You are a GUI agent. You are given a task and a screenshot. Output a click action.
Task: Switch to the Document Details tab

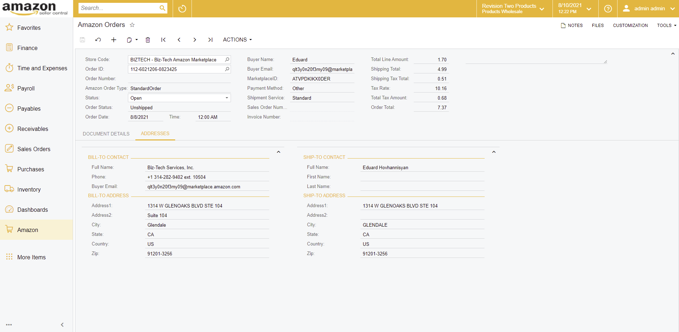[106, 134]
